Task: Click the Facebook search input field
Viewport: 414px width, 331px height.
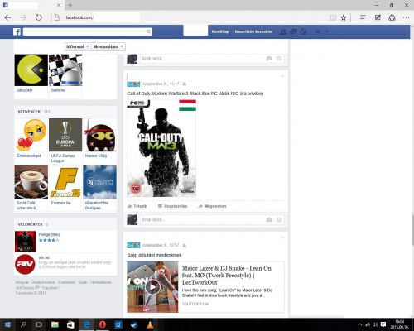Action: 84,31
